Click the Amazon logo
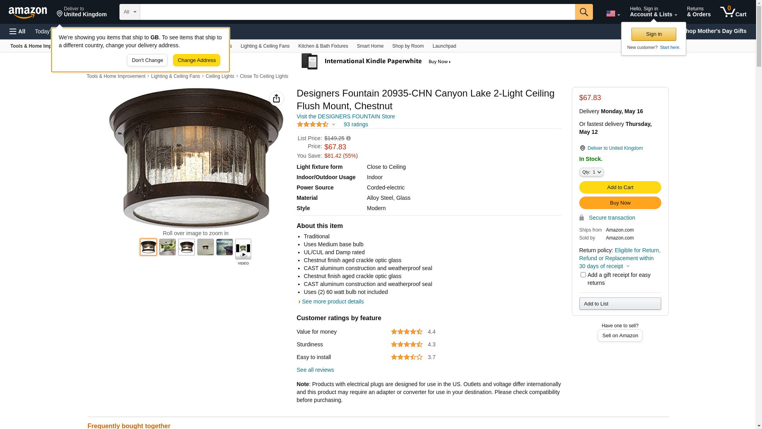The image size is (762, 429). pos(28,13)
